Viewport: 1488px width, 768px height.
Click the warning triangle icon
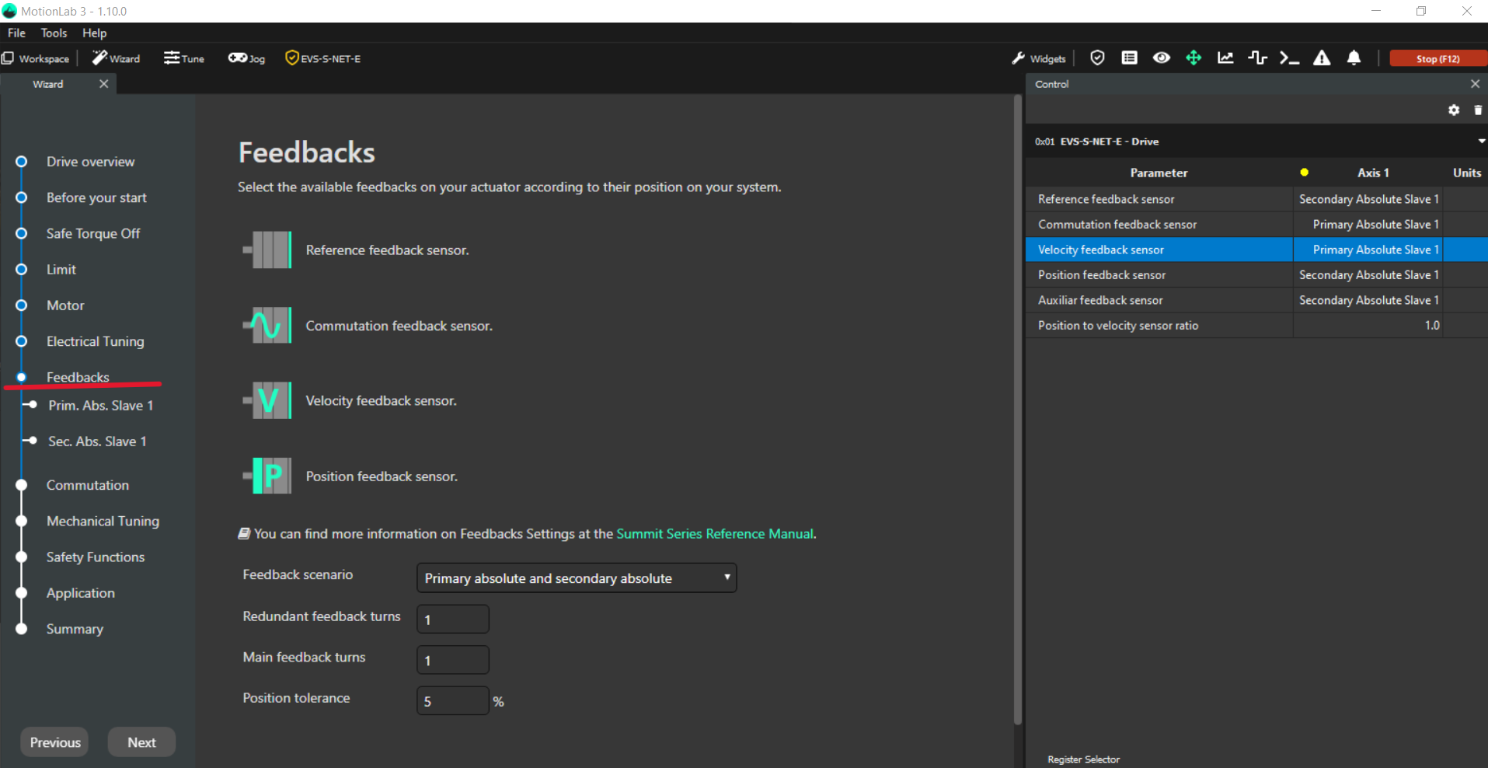pyautogui.click(x=1322, y=58)
